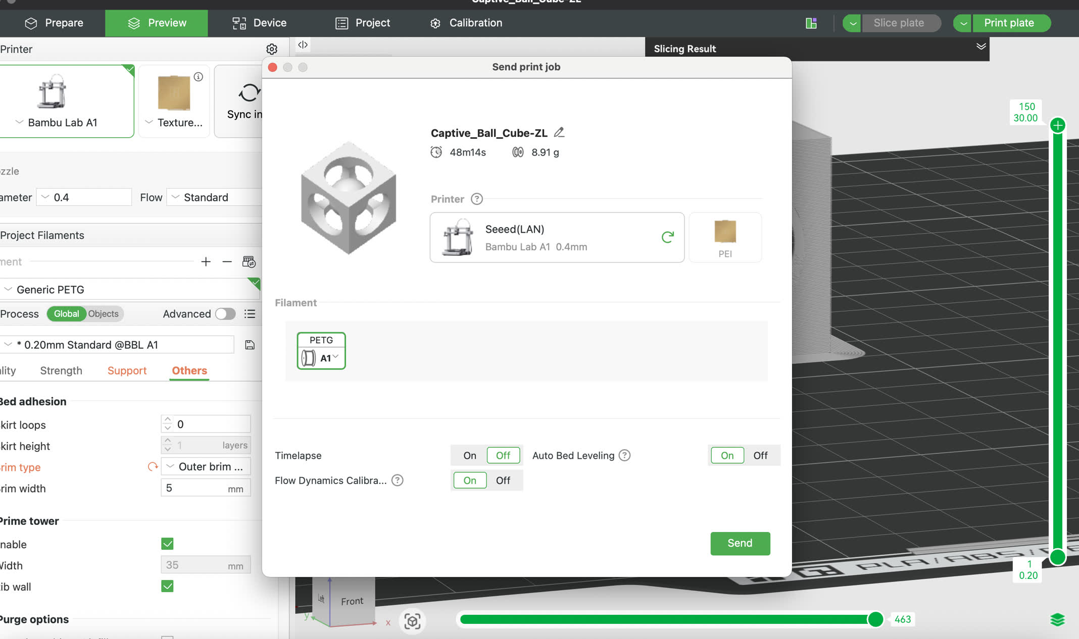Edit the print job name pencil icon
Screen dimensions: 1079x639
[x=559, y=132]
